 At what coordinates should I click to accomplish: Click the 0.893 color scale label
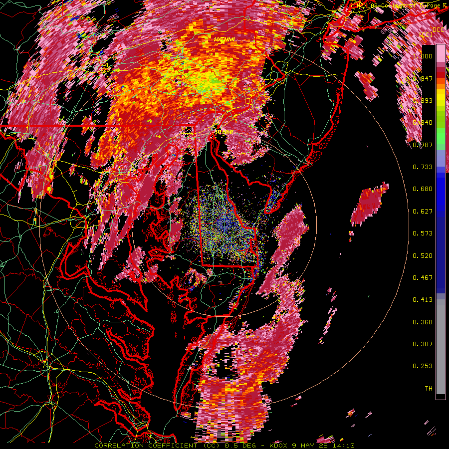click(x=423, y=100)
